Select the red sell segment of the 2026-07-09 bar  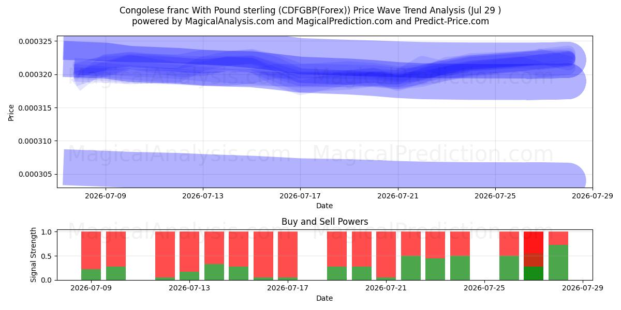click(91, 251)
